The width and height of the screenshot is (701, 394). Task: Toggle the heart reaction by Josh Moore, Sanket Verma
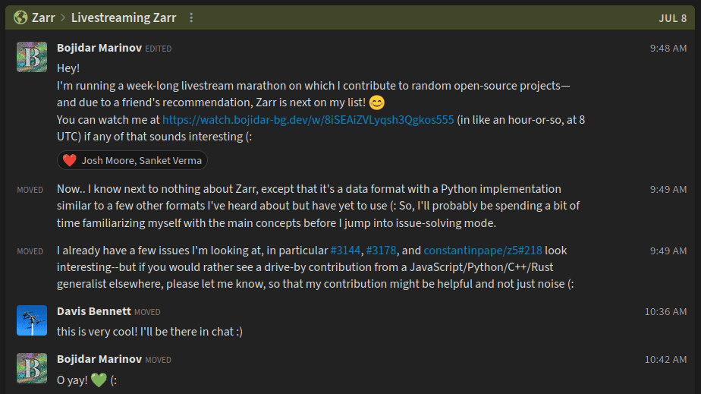[132, 160]
